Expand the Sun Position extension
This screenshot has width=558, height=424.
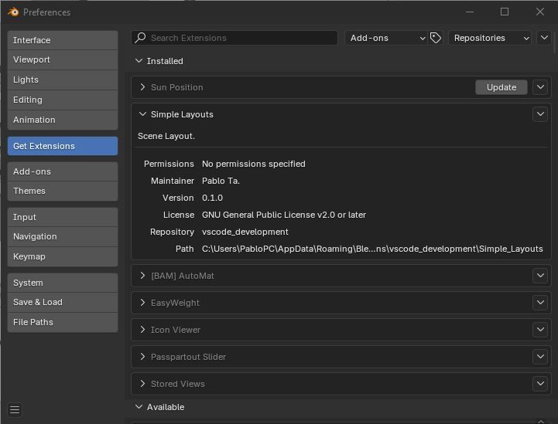pos(142,87)
